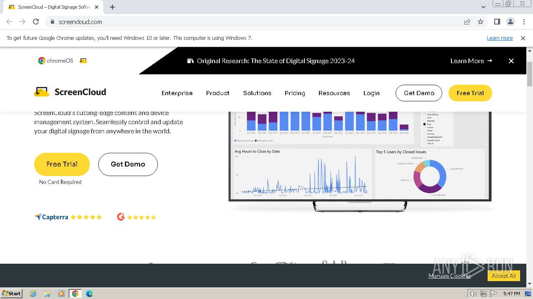Screen dimensions: 533x299
Task: Open the Solutions navigation menu
Action: [257, 93]
